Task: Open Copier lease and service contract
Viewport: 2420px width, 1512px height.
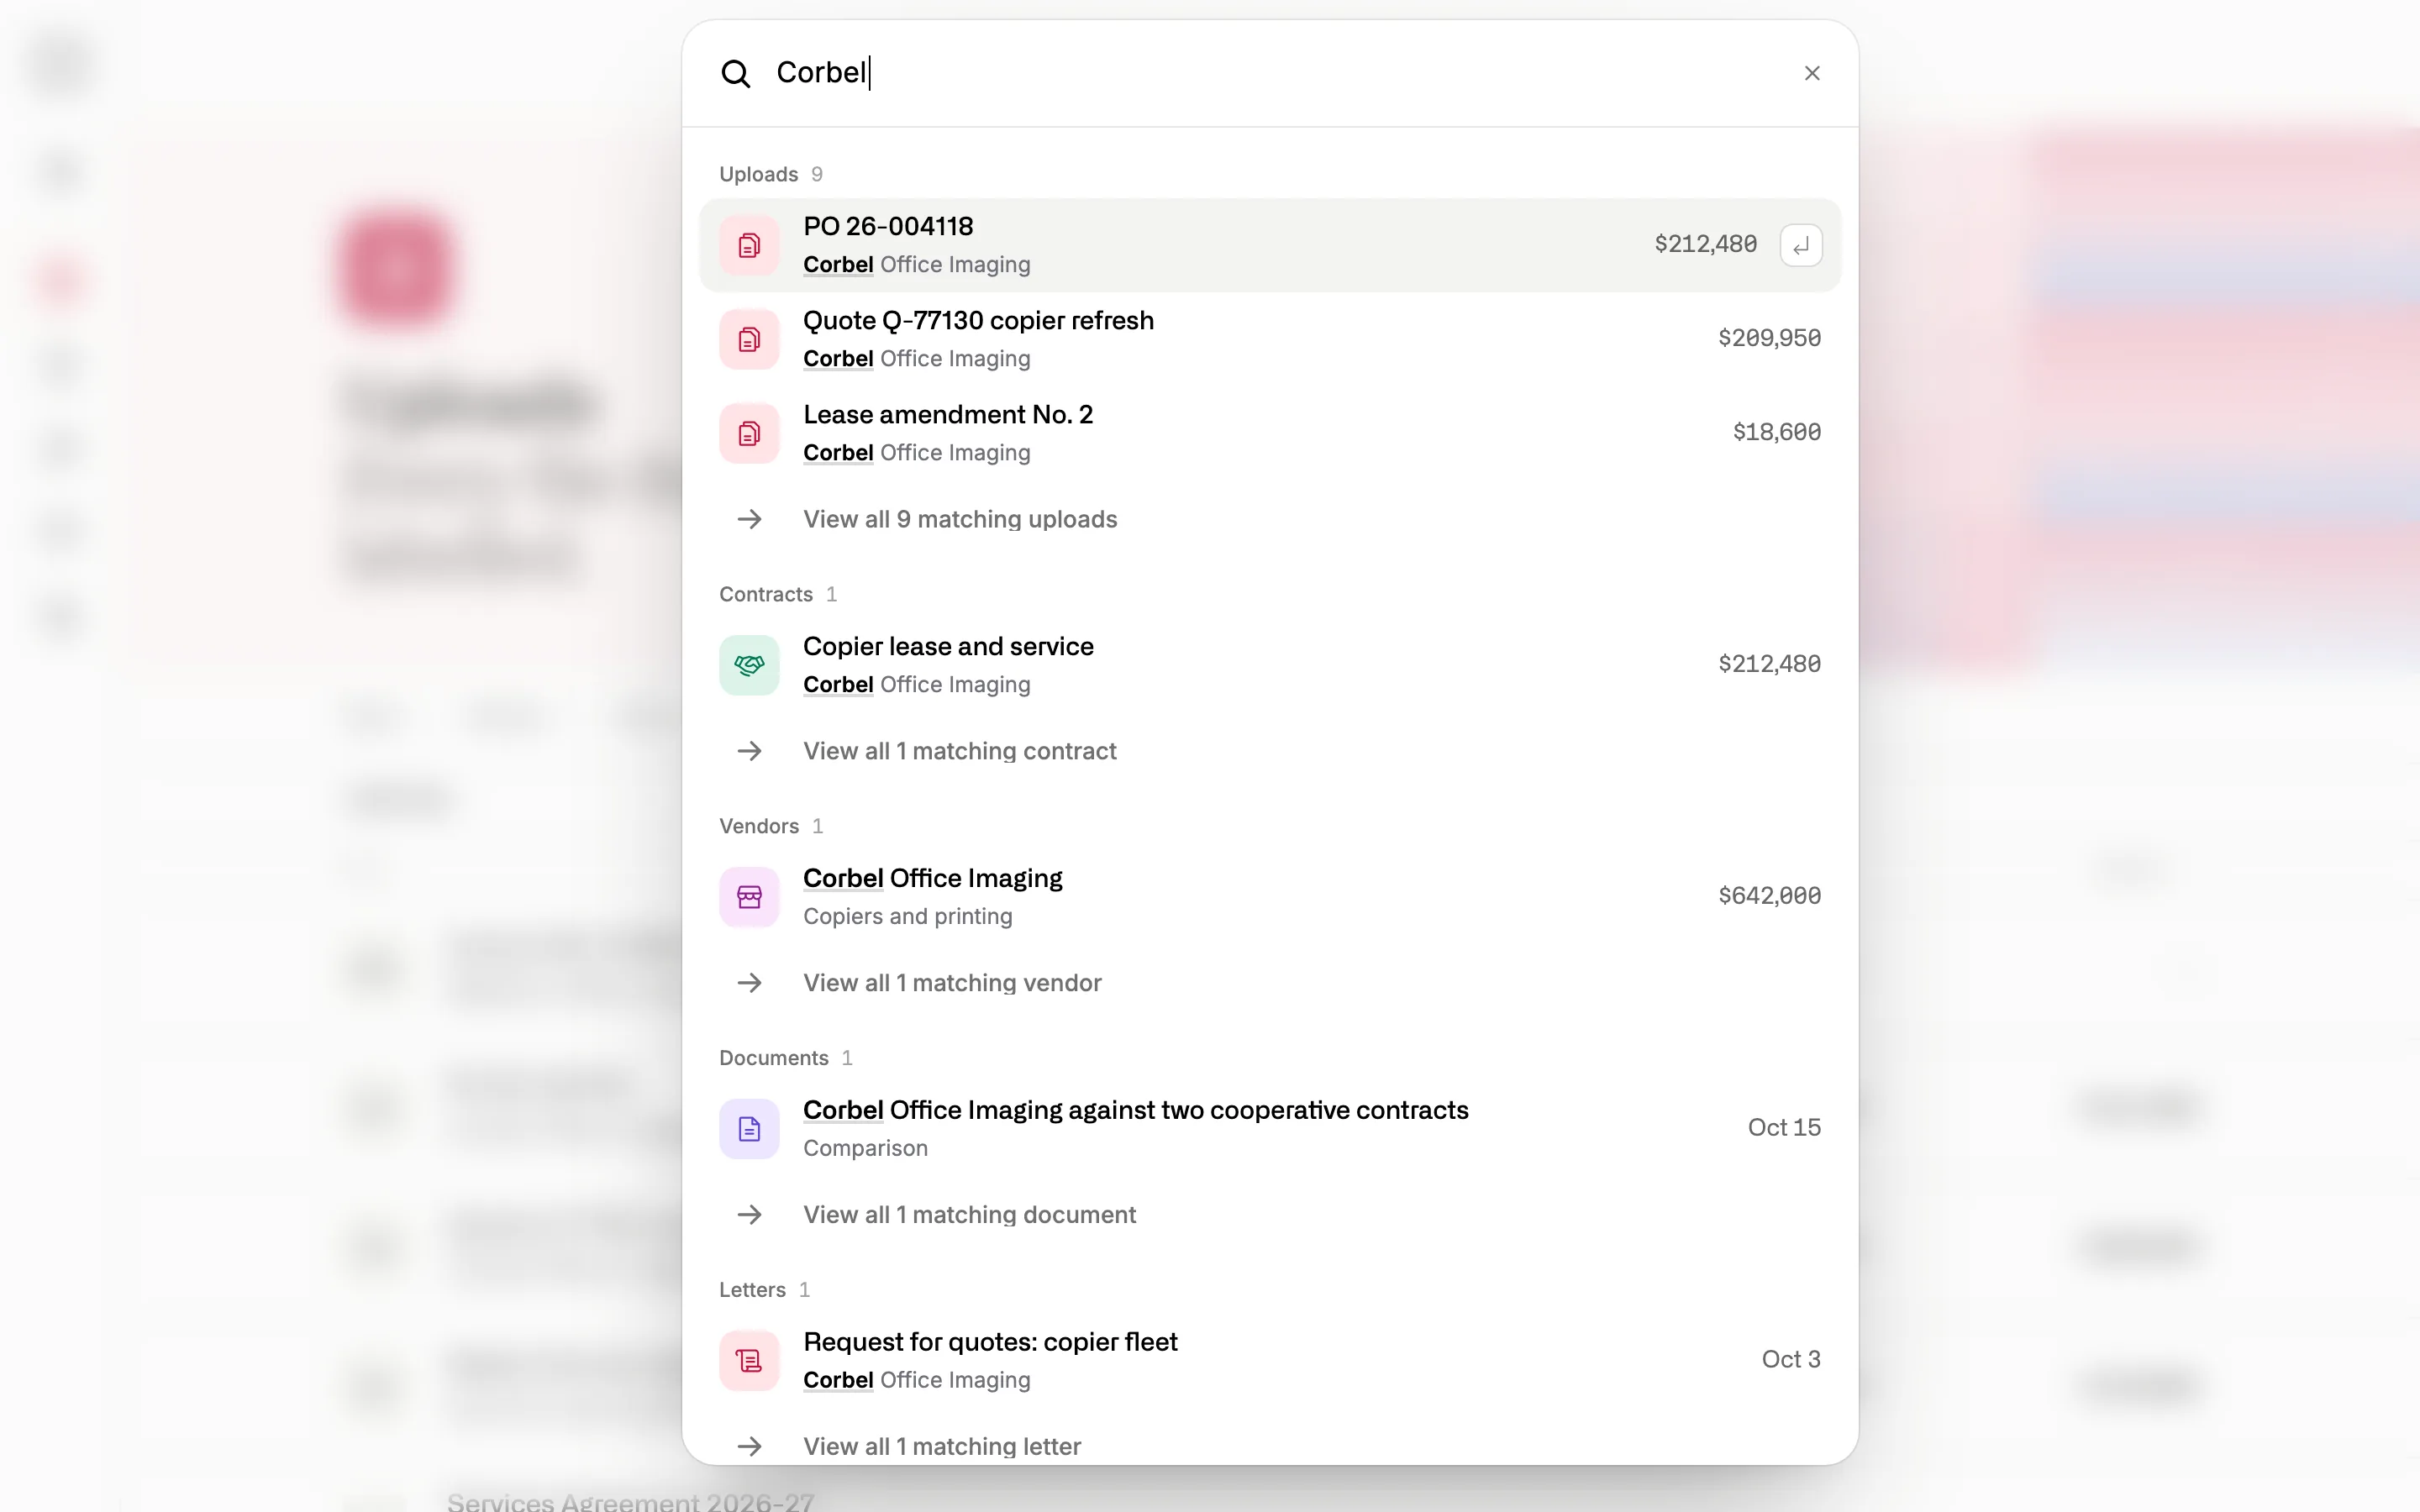Action: point(1269,665)
